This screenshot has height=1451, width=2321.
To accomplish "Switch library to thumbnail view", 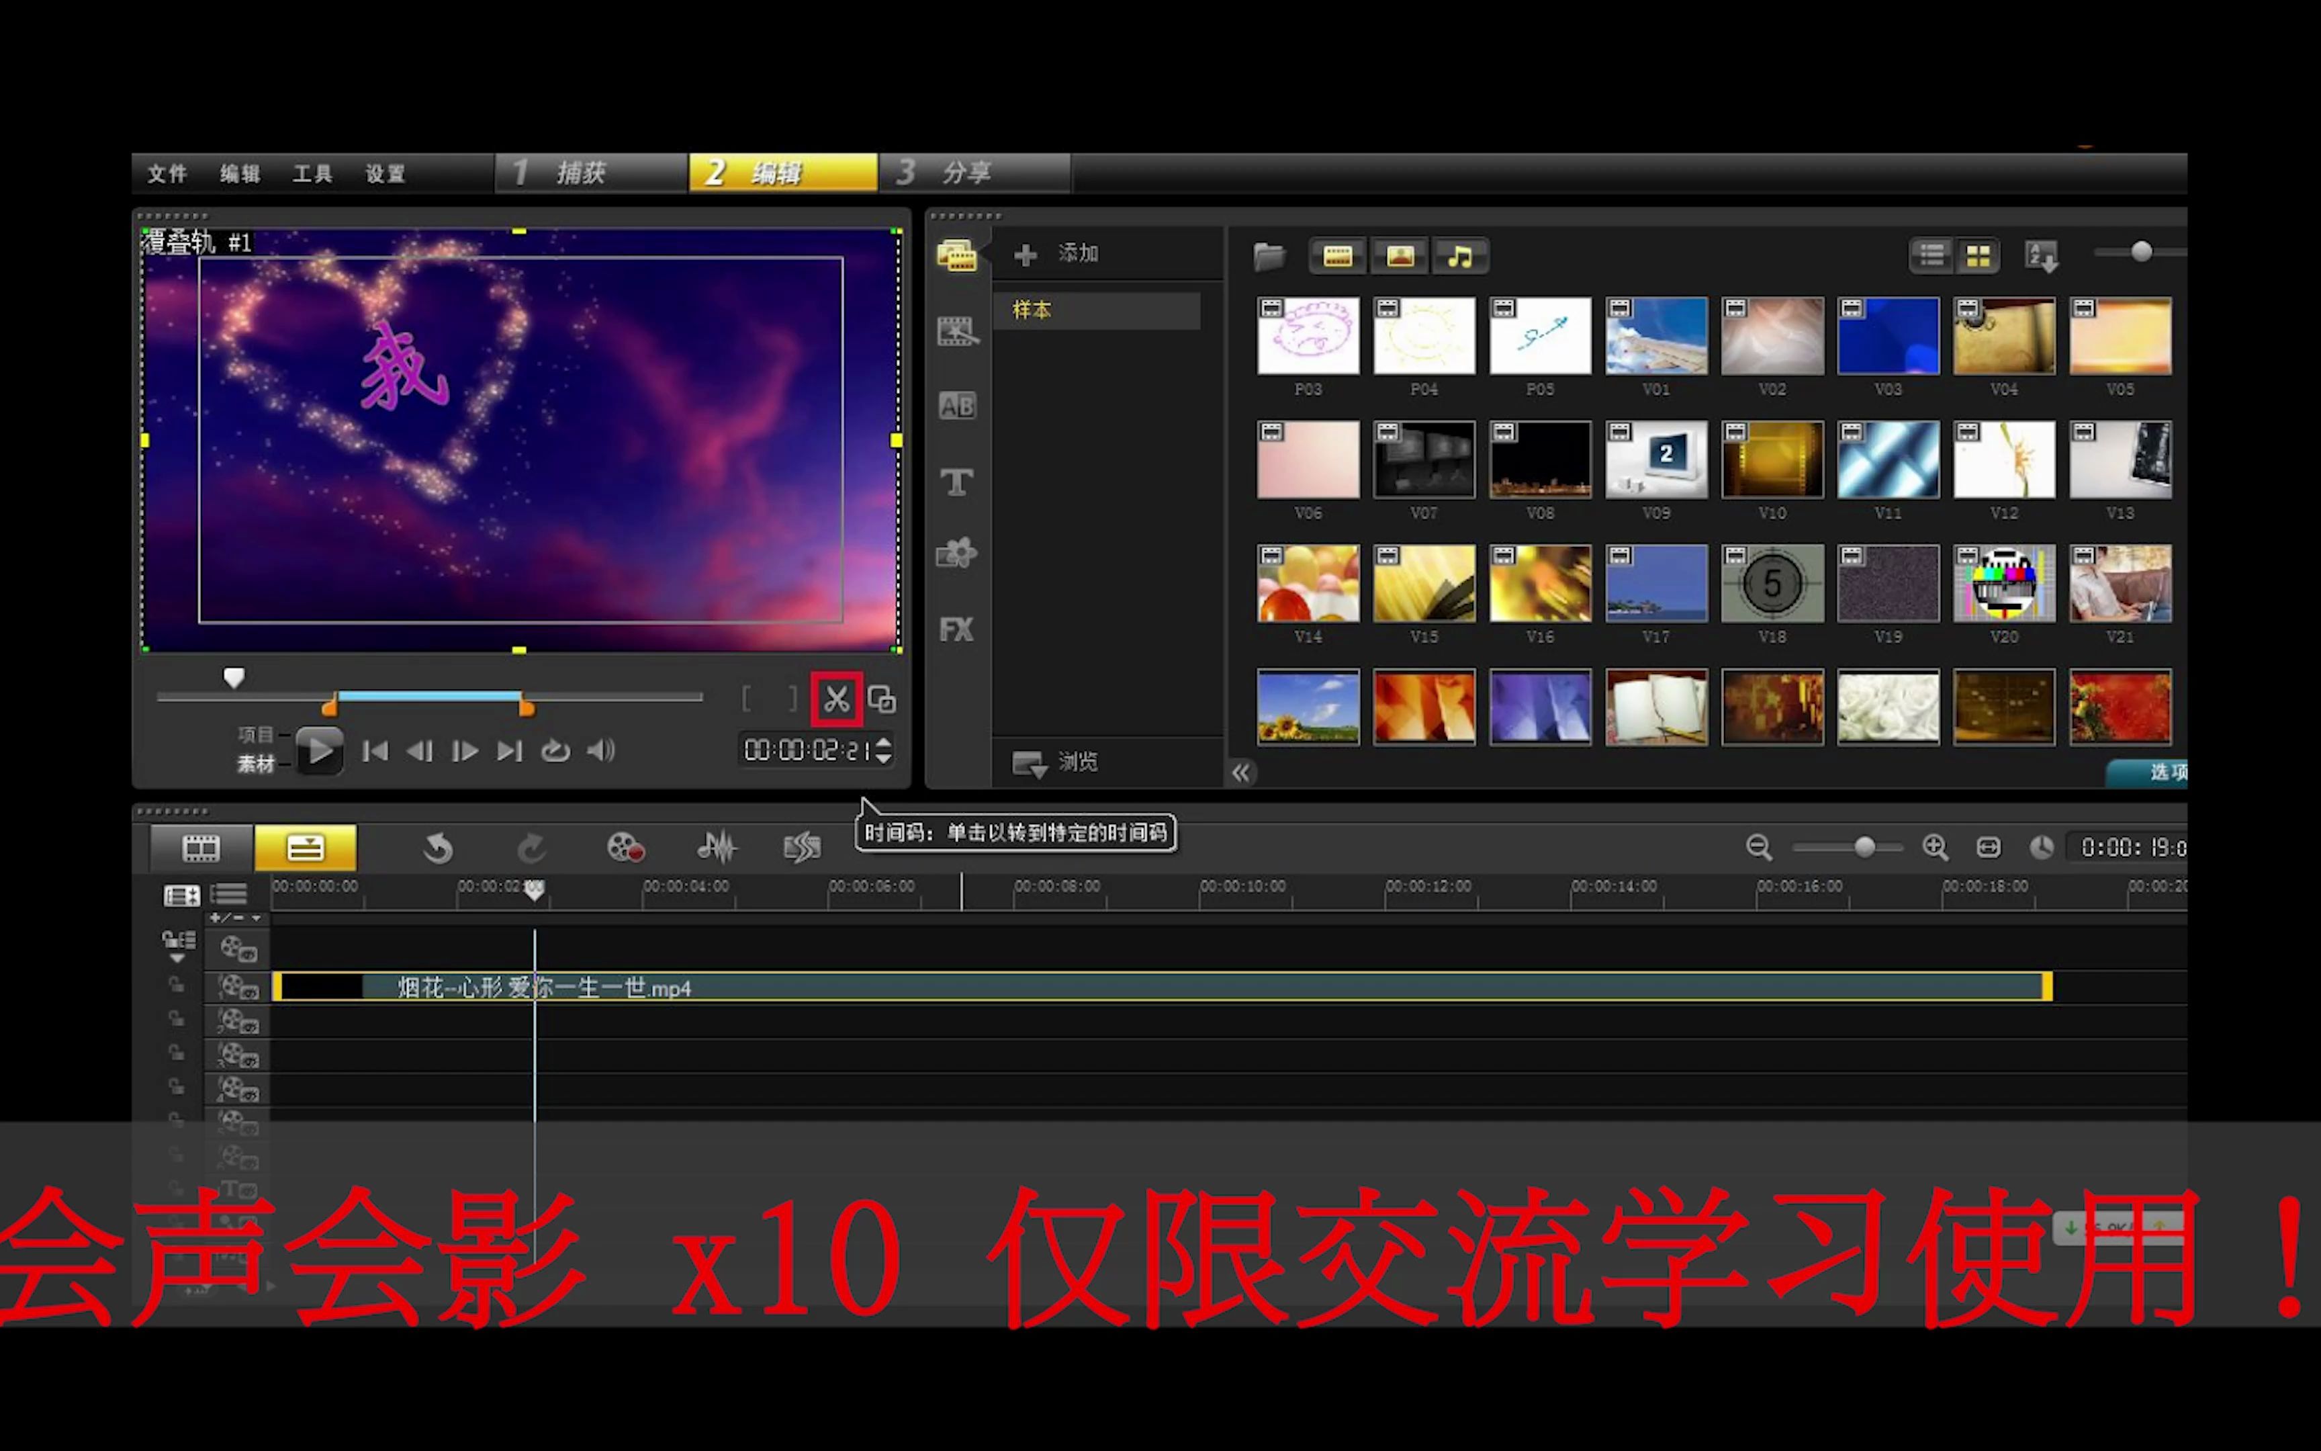I will (1978, 255).
